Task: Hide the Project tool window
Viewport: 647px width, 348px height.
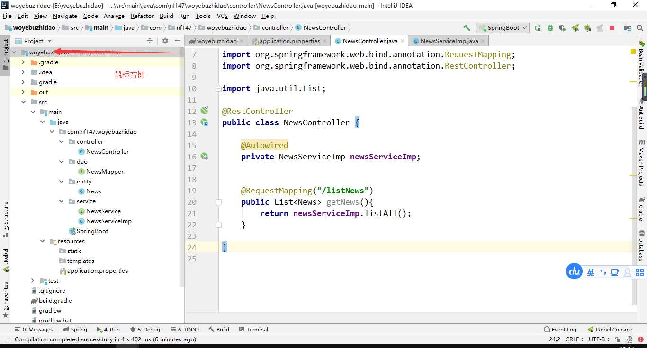Action: coord(178,41)
